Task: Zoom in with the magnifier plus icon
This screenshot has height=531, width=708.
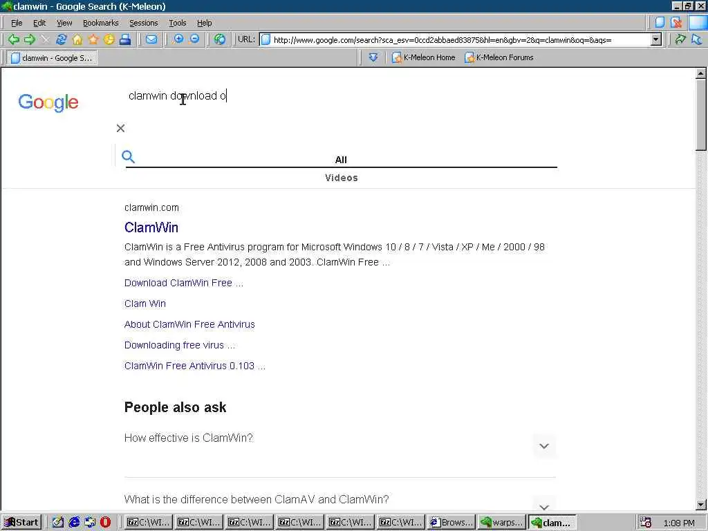Action: pos(178,39)
